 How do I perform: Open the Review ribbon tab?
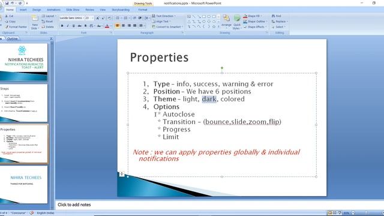tap(89, 10)
